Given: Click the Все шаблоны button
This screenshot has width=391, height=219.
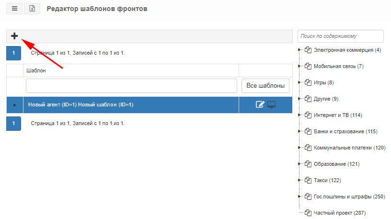Looking at the screenshot, I should point(265,86).
